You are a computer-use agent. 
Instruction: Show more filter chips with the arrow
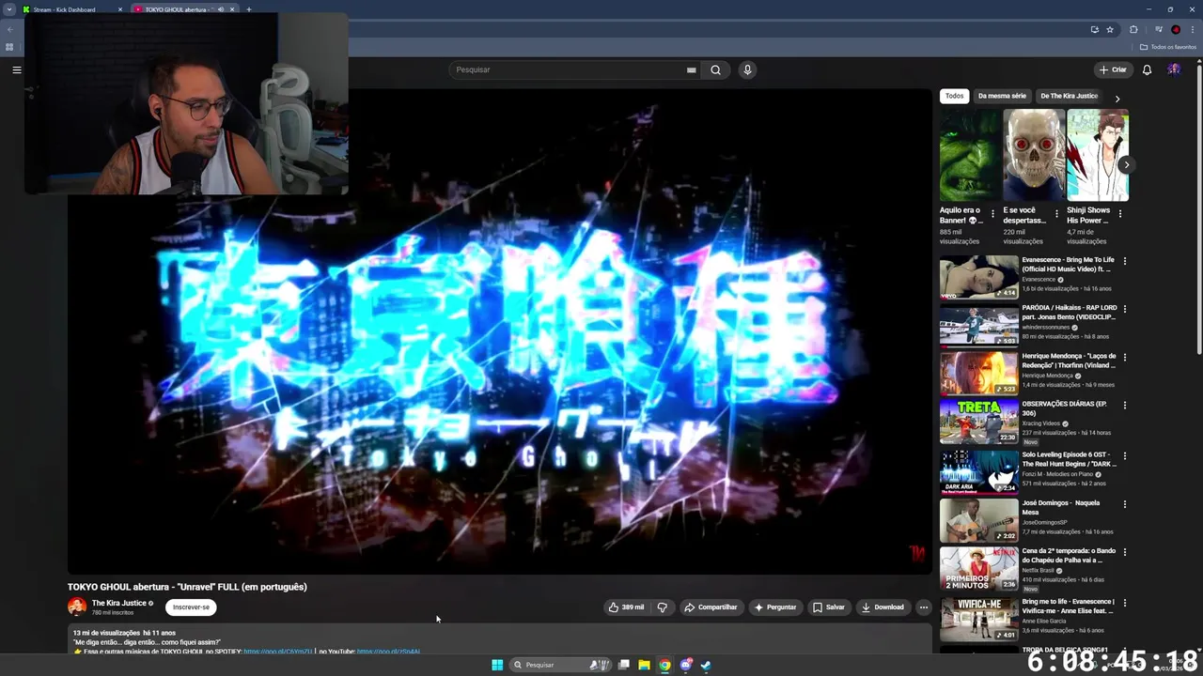pyautogui.click(x=1117, y=98)
